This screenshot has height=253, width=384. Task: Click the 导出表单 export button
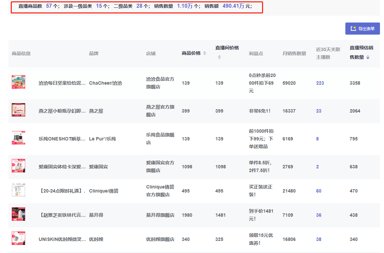[x=362, y=29]
